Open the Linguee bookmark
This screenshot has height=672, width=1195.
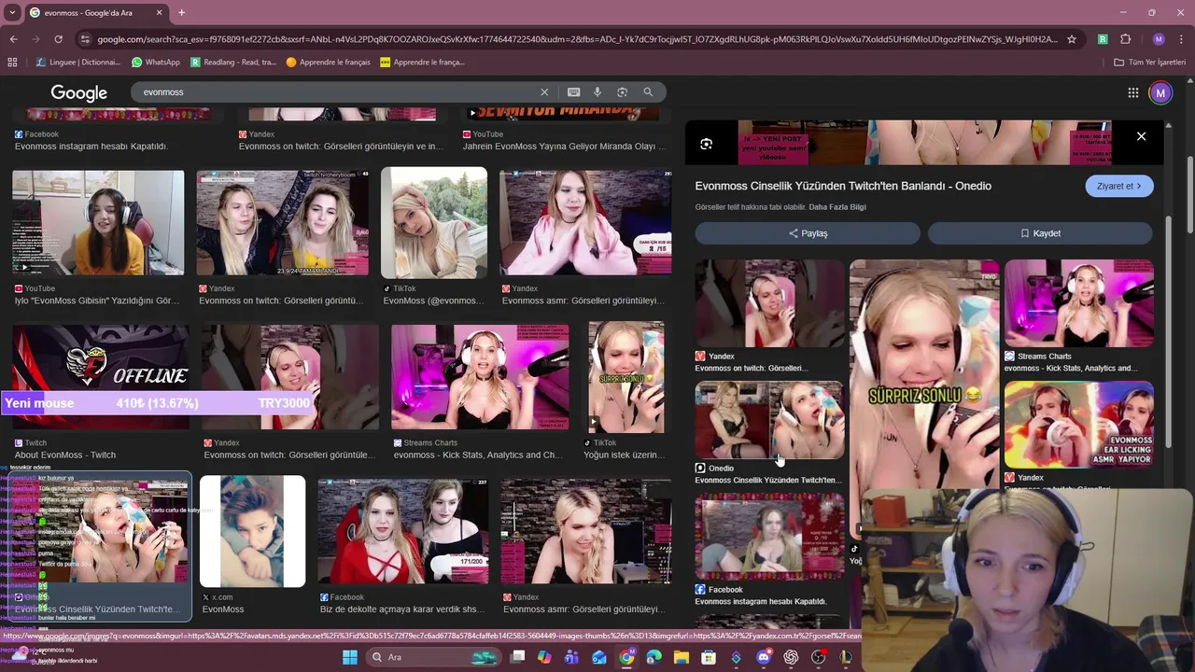(x=78, y=63)
